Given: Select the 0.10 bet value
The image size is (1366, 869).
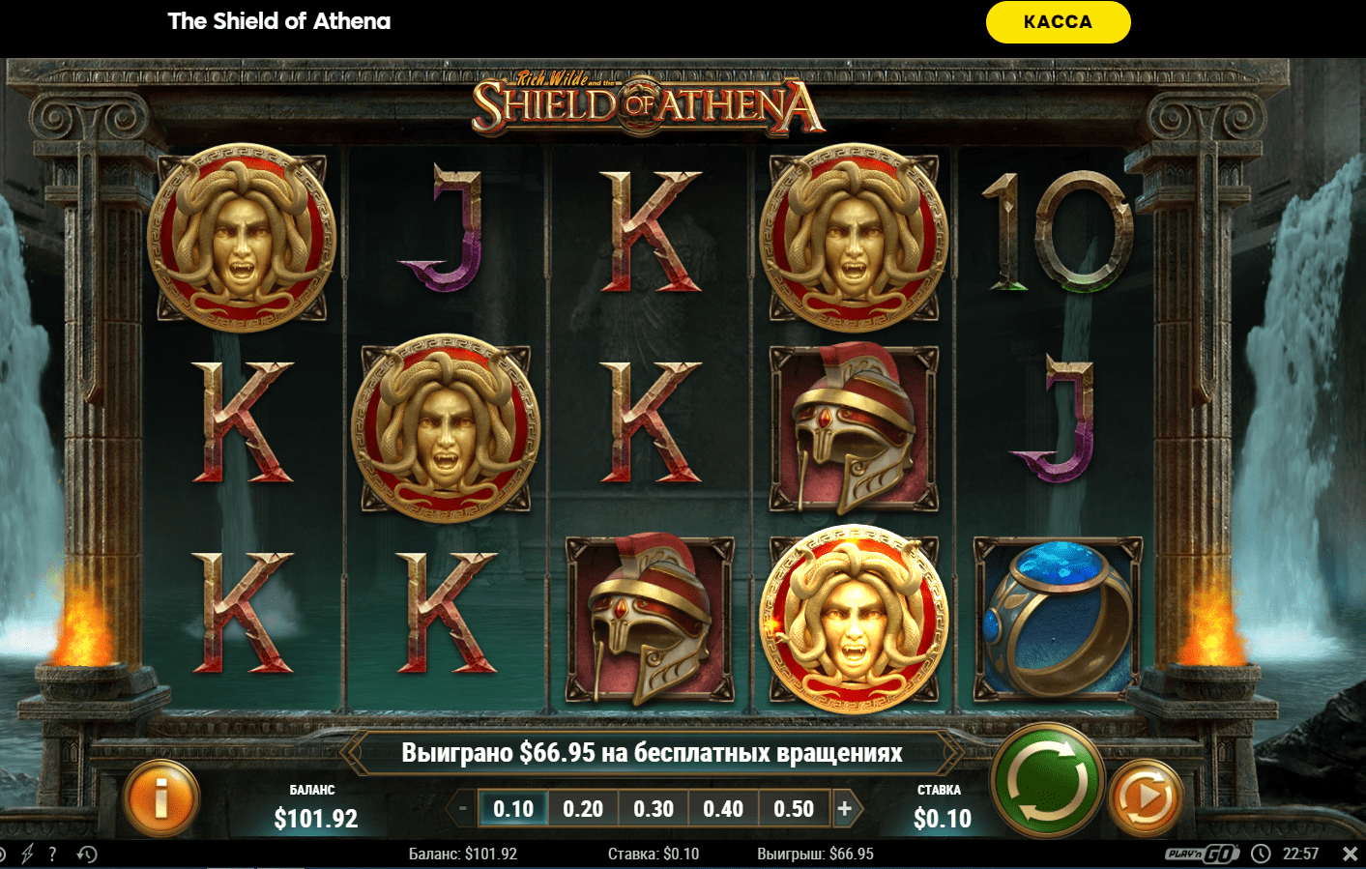Looking at the screenshot, I should [x=513, y=808].
